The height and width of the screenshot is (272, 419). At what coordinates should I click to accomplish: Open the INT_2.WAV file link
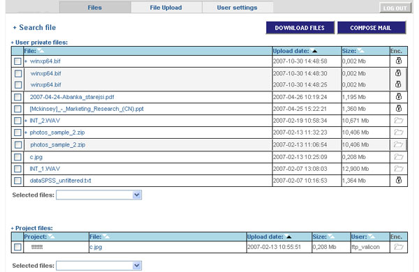click(x=45, y=121)
